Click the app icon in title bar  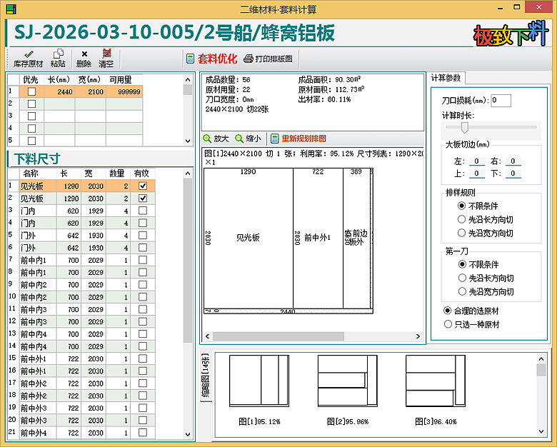11,9
